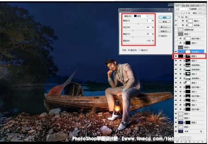The height and width of the screenshot is (144, 208).
Task: Select the layer mask thumbnail of 图层 5
Action: pos(188,56)
